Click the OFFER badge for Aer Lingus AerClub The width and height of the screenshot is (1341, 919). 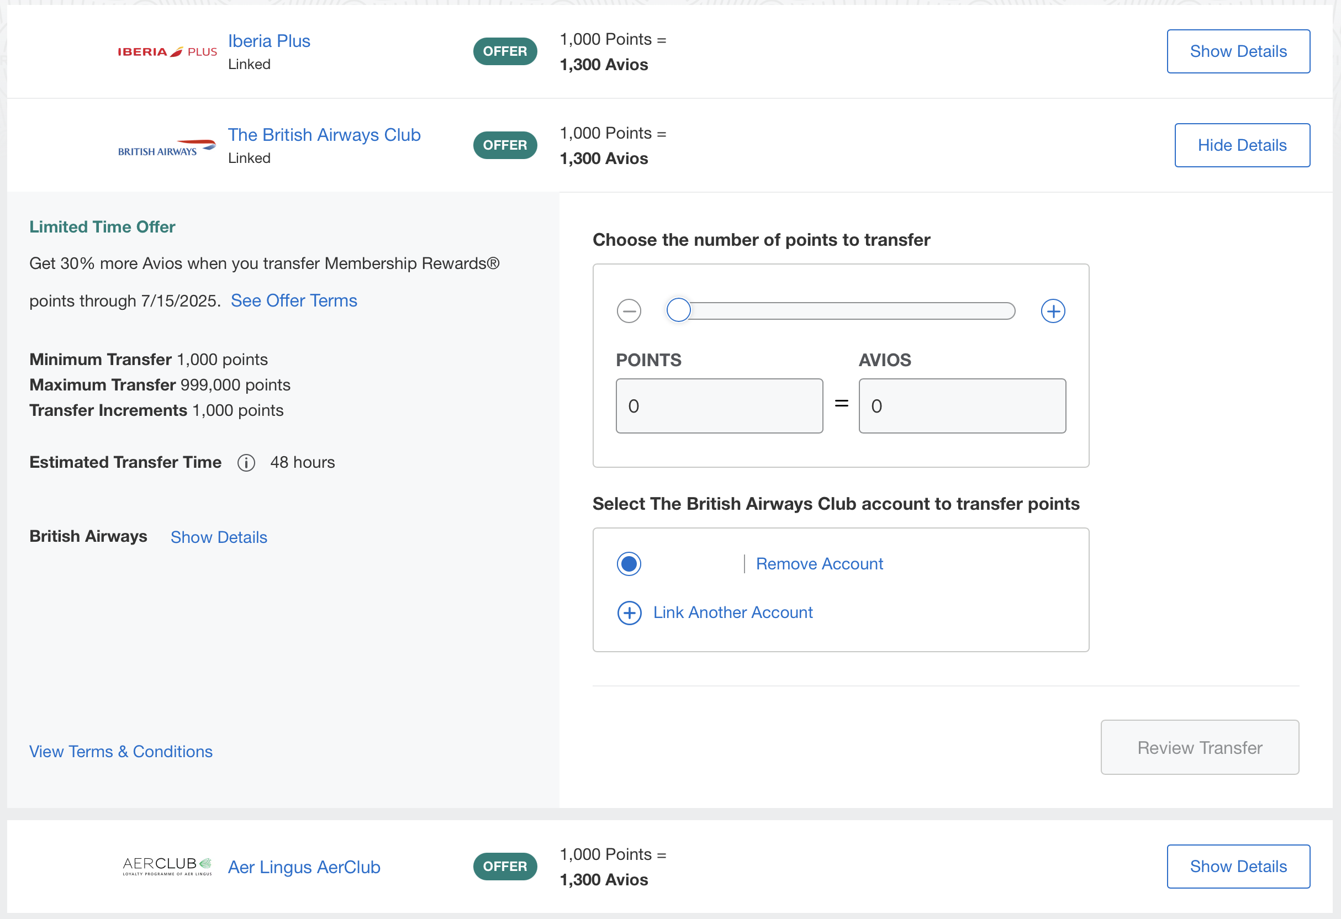coord(505,867)
